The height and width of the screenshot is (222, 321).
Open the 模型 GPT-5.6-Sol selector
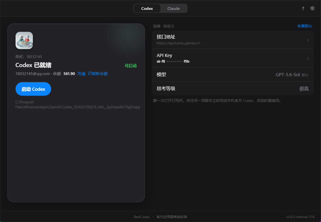[233, 74]
